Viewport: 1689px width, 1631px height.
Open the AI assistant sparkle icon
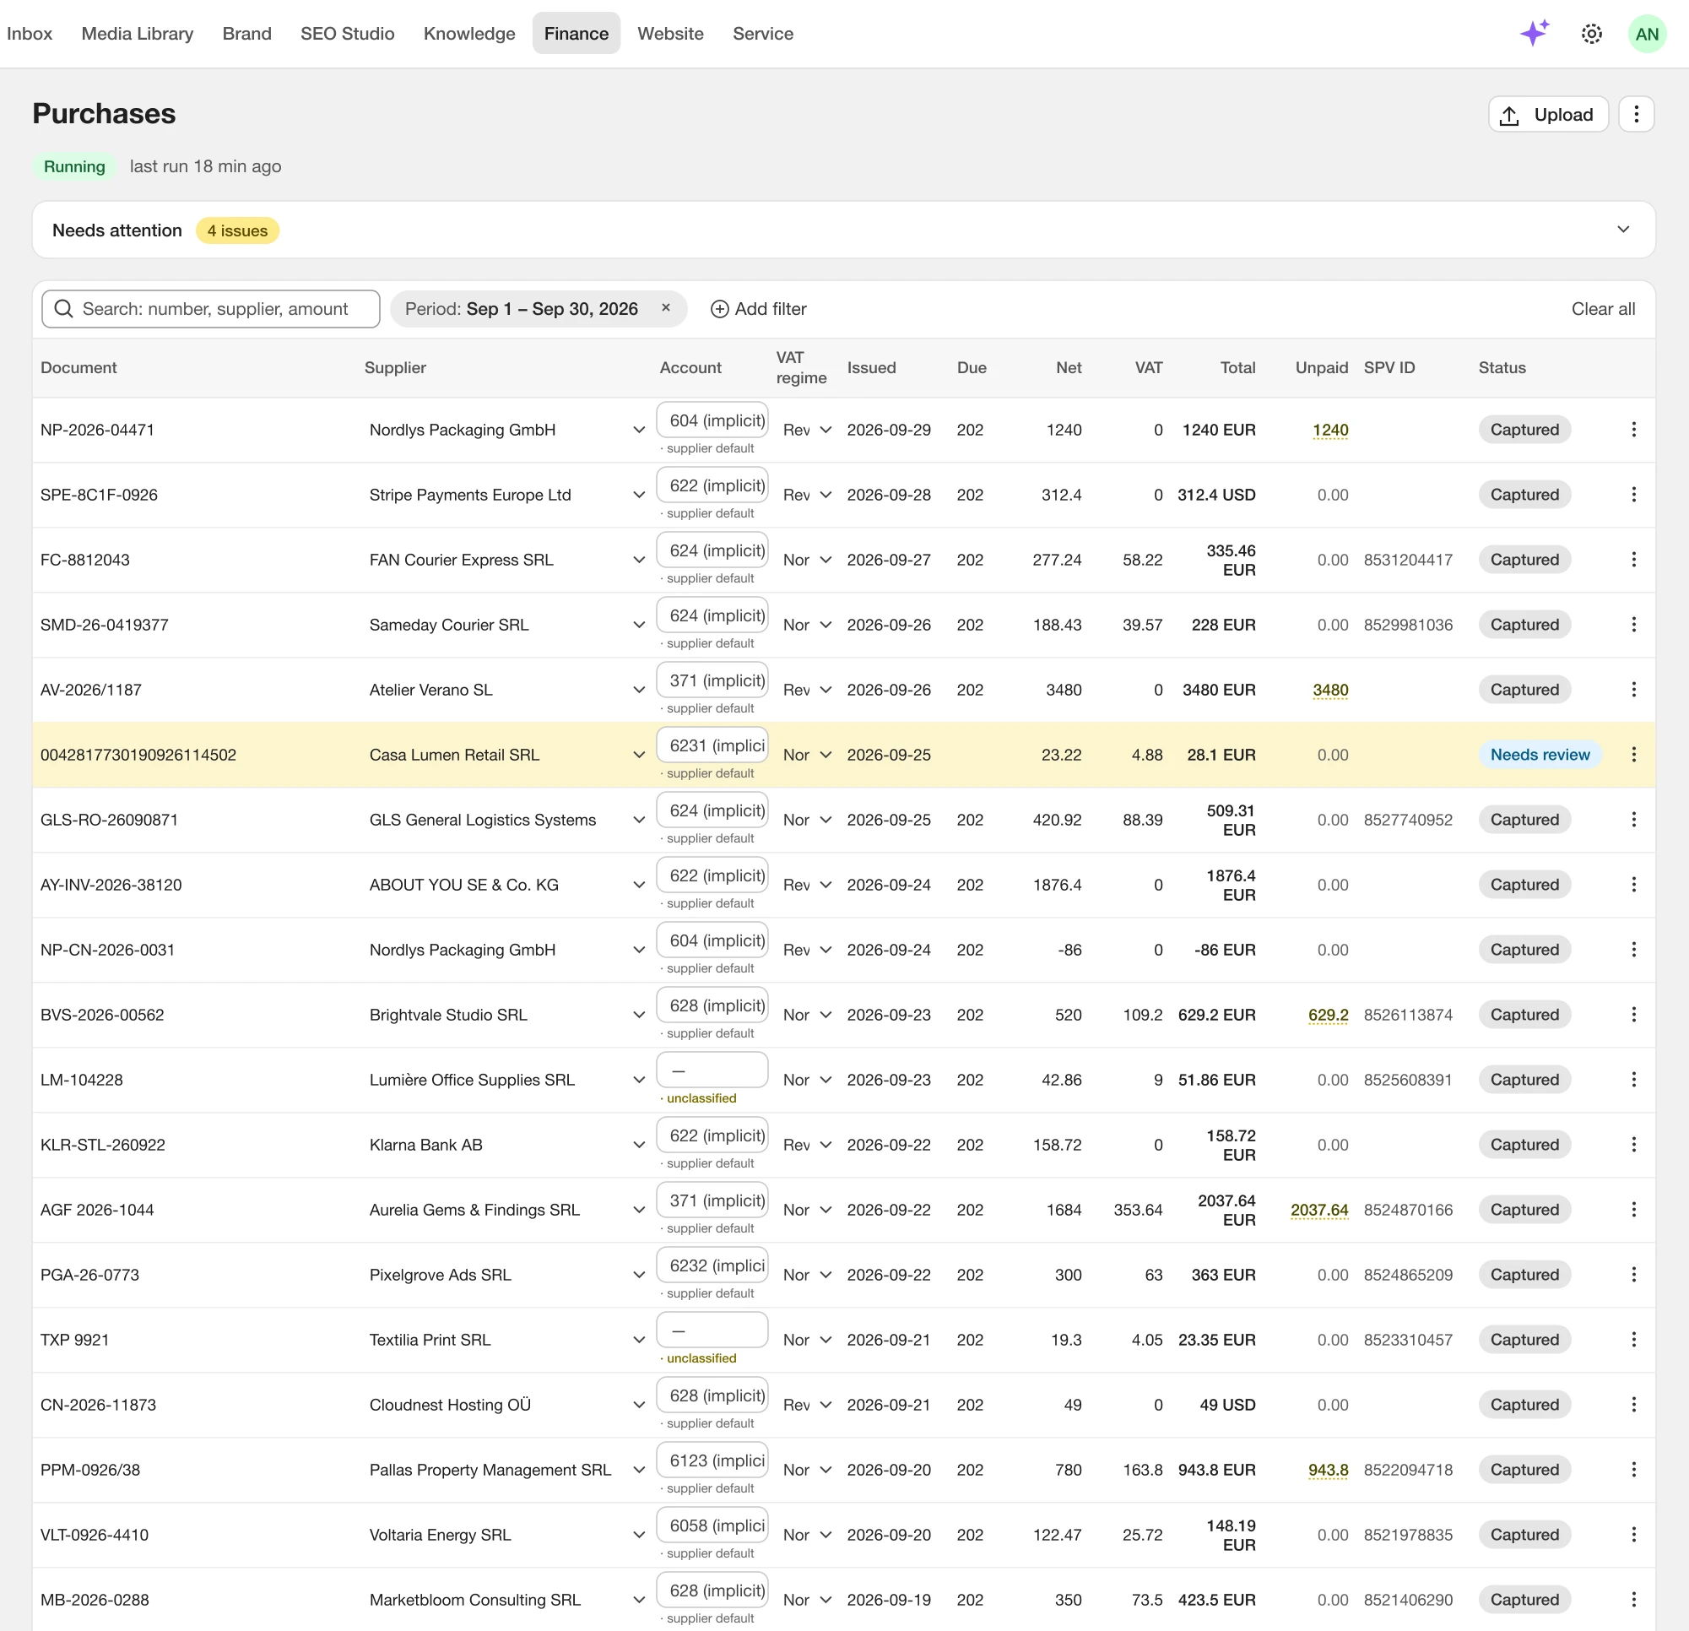pyautogui.click(x=1534, y=34)
